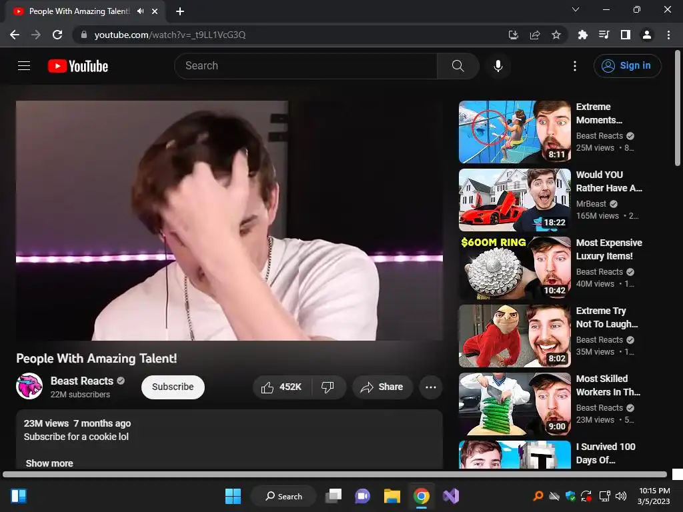Reload the YouTube page

point(57,35)
